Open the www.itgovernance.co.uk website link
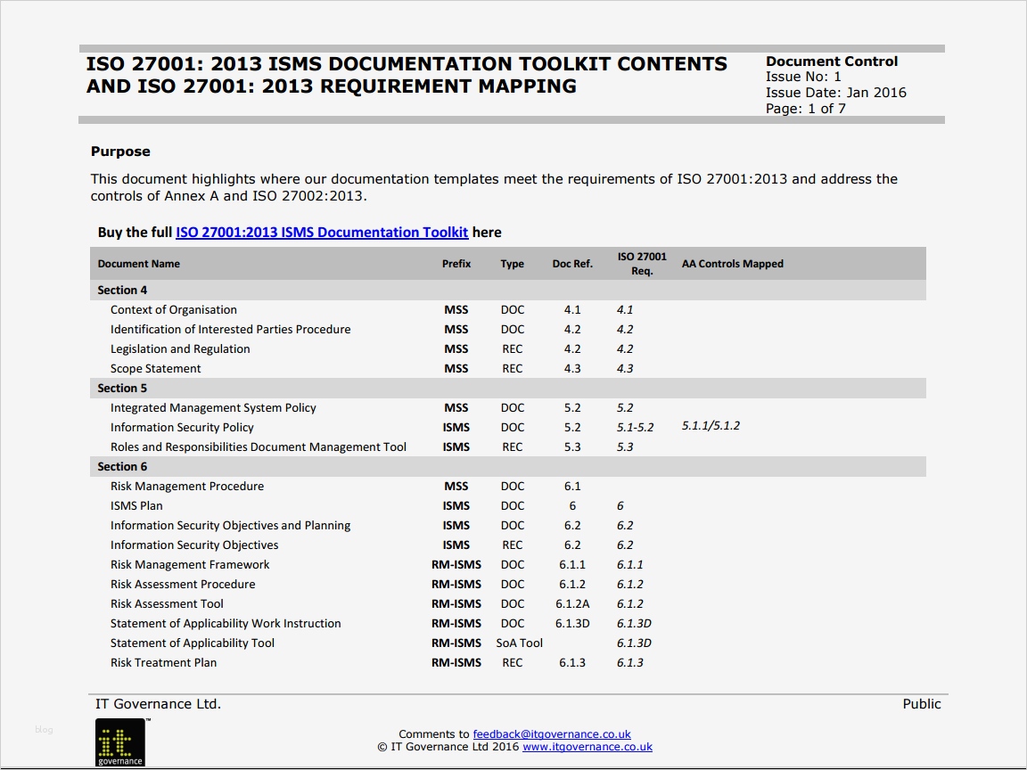This screenshot has width=1027, height=770. tap(586, 747)
